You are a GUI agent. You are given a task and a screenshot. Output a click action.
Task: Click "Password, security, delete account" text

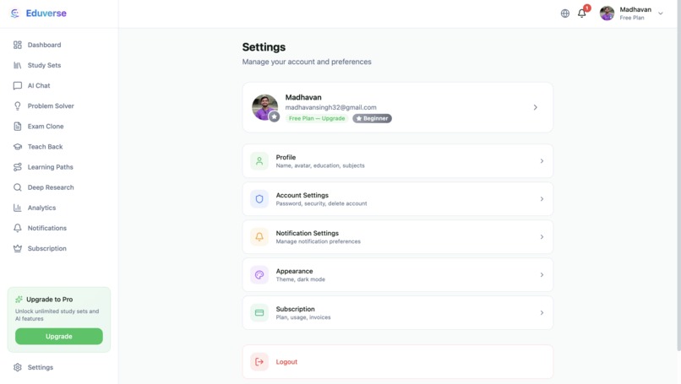point(321,203)
